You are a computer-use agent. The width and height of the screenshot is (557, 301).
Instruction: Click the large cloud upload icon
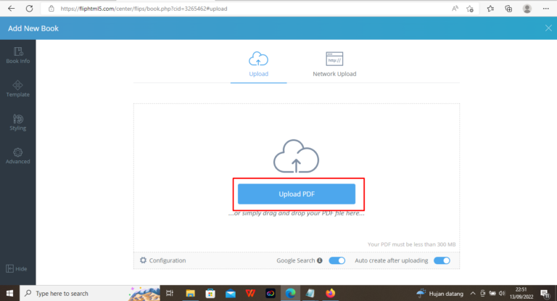point(296,157)
